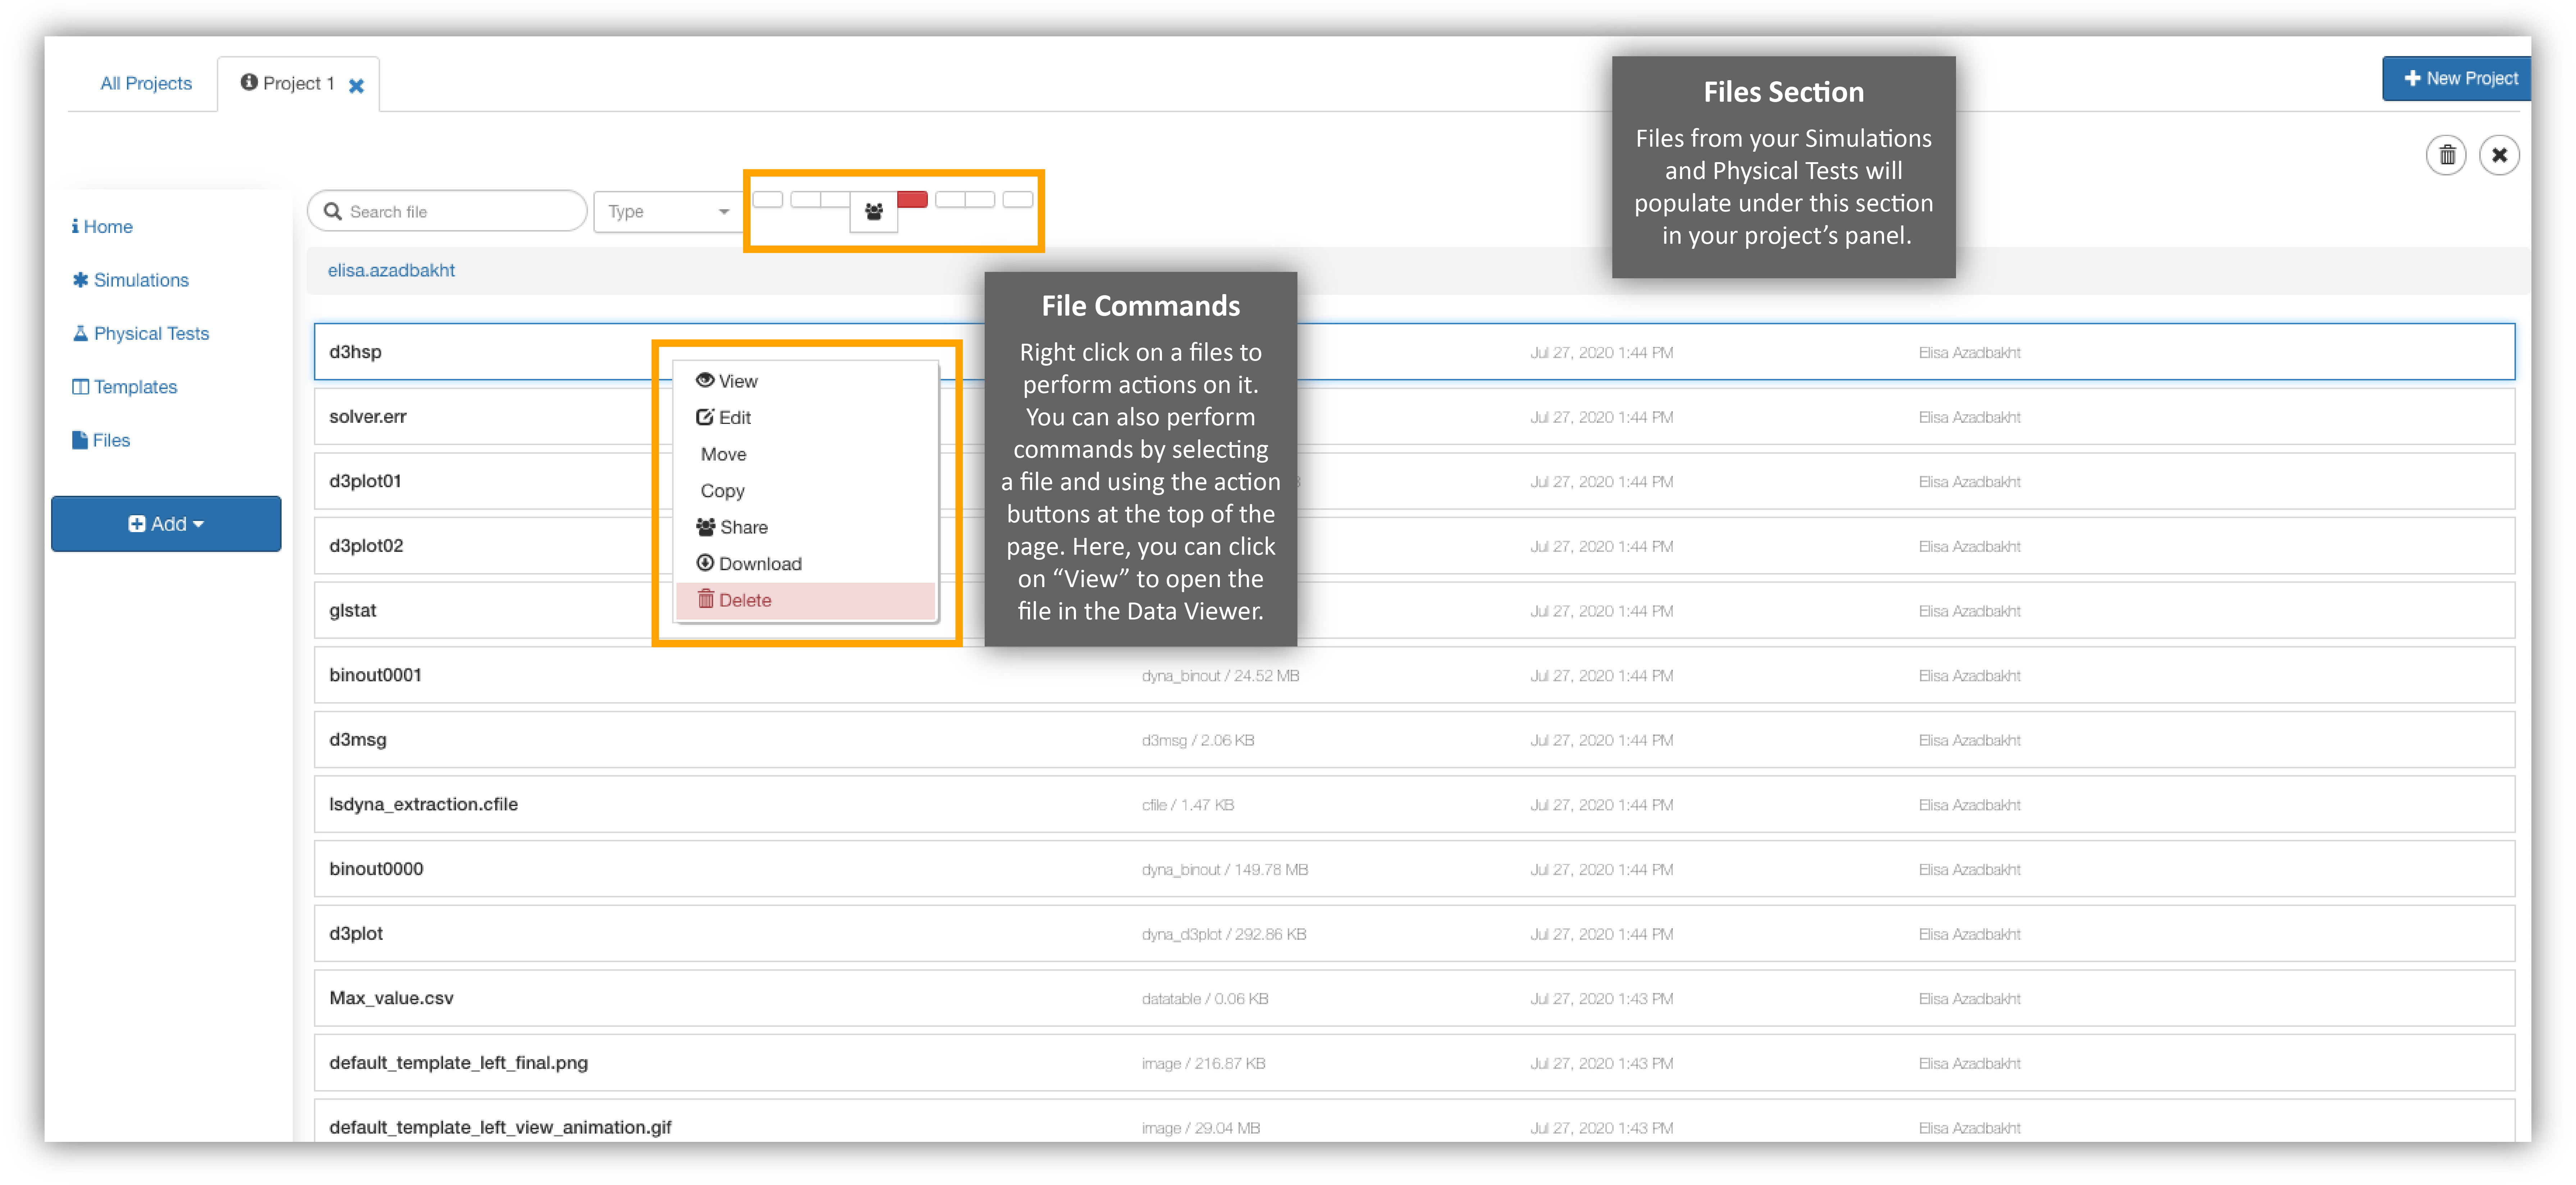Viewport: 2576px width, 1185px height.
Task: Select the d3plot file row
Action: click(x=1414, y=933)
